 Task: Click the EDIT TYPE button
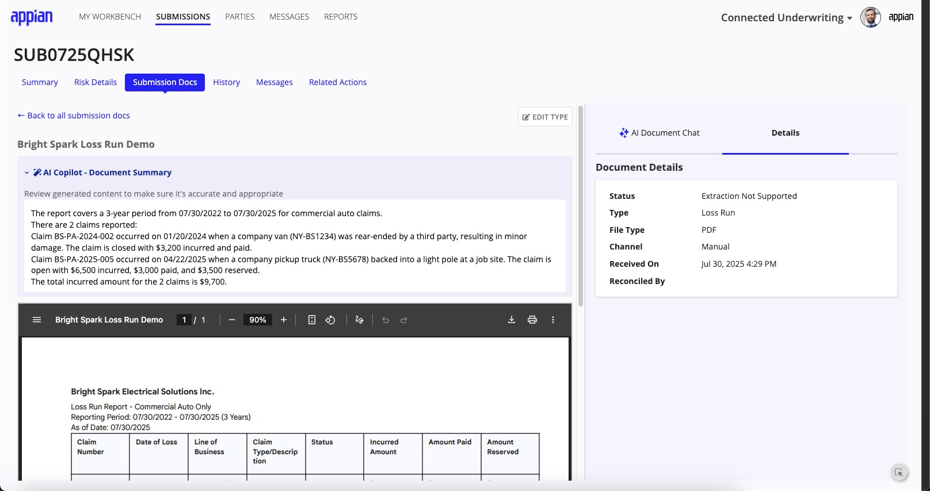545,117
